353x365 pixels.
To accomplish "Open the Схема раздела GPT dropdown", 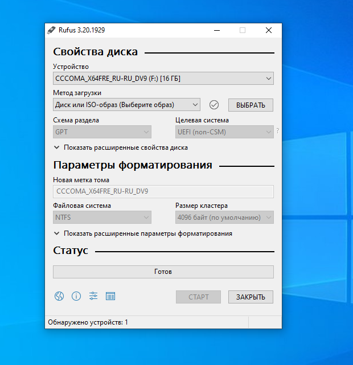I will (102, 132).
